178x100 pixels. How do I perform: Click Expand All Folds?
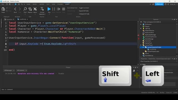84,11
